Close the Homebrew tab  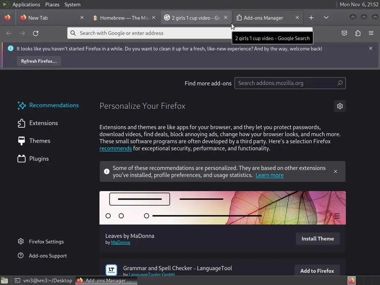[x=154, y=17]
